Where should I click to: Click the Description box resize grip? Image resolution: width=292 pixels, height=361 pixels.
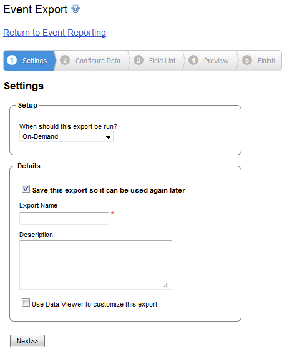[x=167, y=284]
